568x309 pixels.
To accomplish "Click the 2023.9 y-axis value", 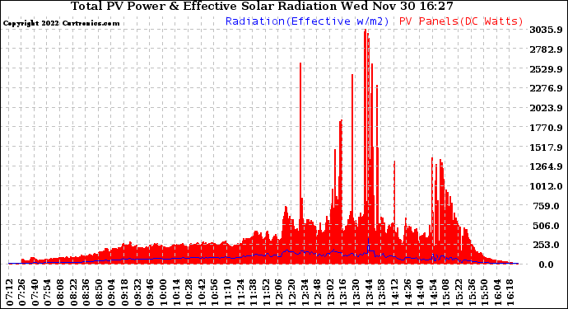I will (546, 108).
